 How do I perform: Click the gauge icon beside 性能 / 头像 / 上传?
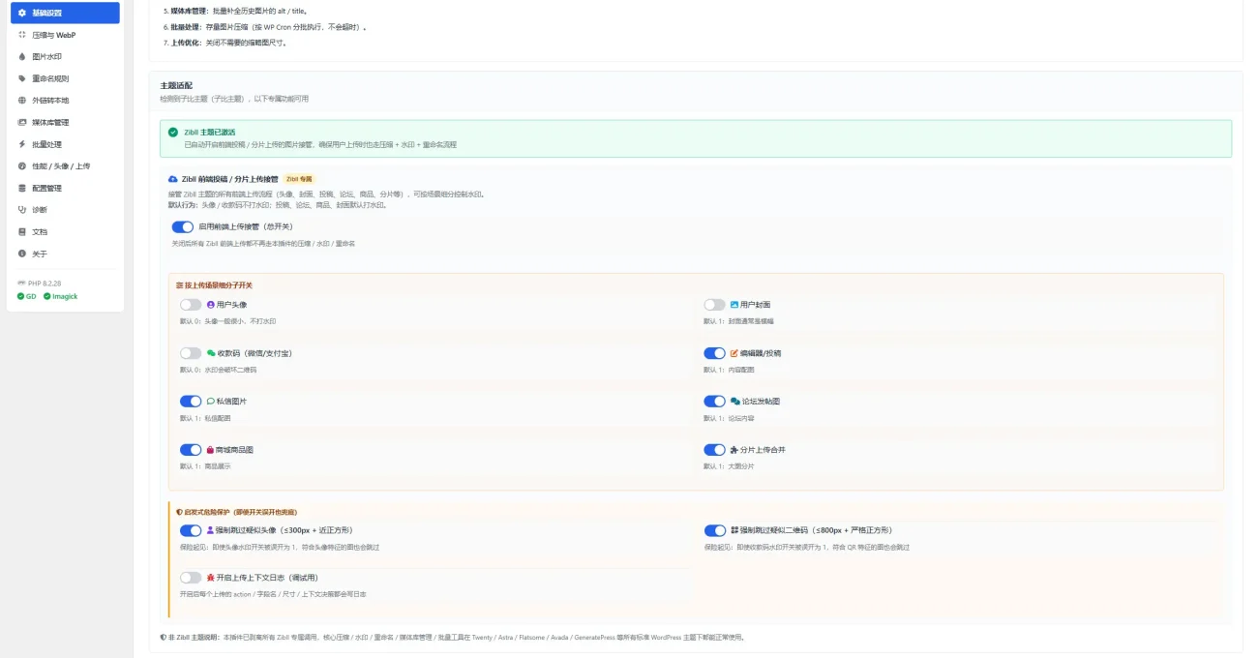point(22,166)
